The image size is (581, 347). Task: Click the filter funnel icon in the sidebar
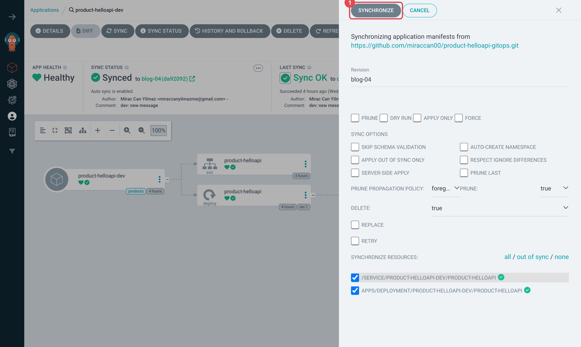(x=12, y=151)
